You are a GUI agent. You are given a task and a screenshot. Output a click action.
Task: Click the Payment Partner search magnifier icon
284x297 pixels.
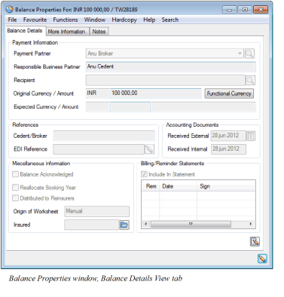click(249, 54)
